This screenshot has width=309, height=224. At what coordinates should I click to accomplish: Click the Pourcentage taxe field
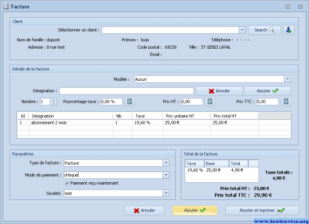tap(112, 101)
